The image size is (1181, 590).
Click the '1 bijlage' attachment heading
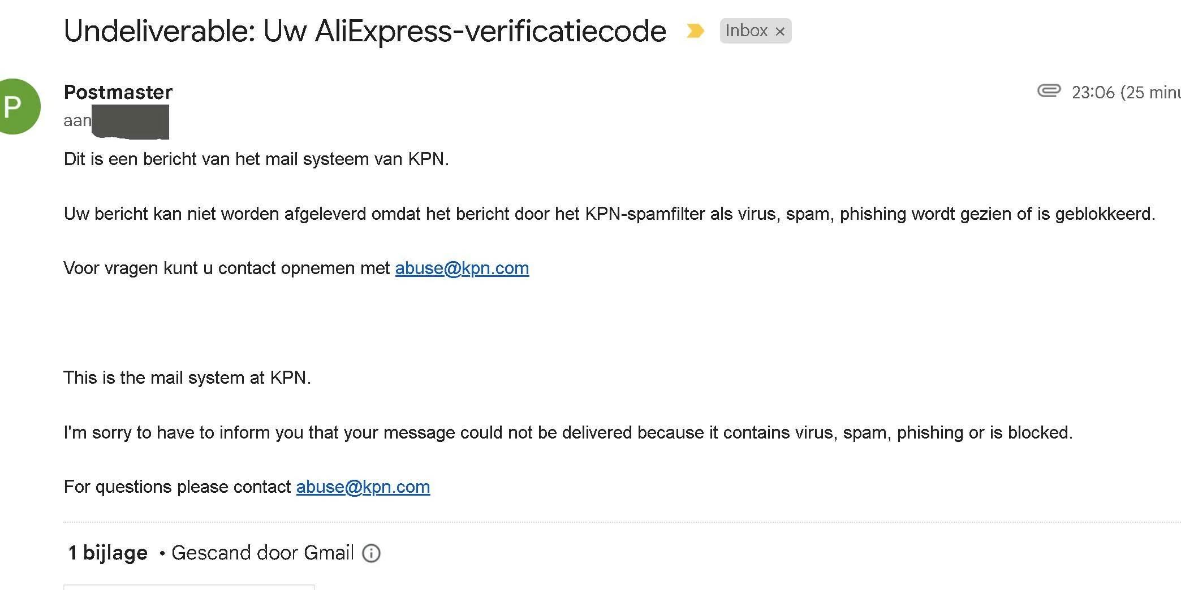(x=107, y=553)
